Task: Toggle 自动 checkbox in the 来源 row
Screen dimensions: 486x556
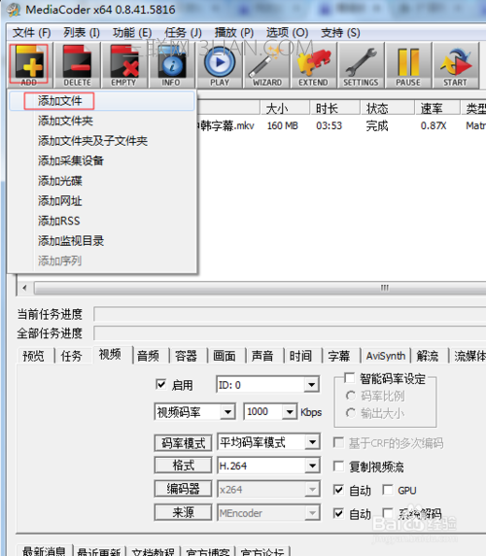Action: pyautogui.click(x=338, y=513)
